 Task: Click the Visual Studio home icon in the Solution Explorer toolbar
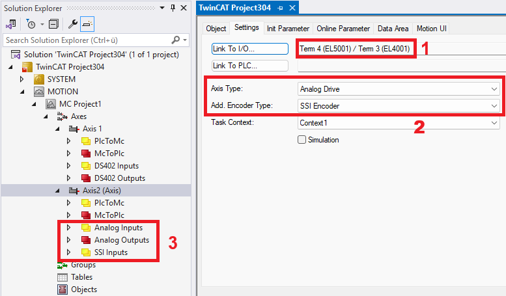tap(11, 24)
